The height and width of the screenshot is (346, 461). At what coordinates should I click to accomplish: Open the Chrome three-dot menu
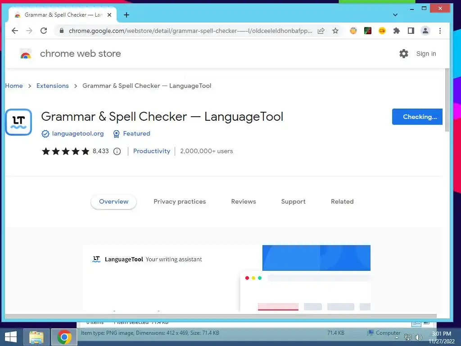(x=440, y=31)
